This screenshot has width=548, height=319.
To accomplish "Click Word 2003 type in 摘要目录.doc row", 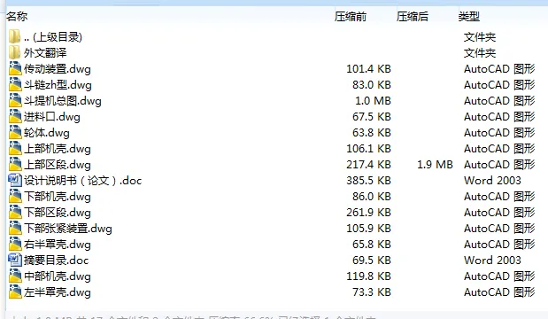I will pyautogui.click(x=492, y=261).
